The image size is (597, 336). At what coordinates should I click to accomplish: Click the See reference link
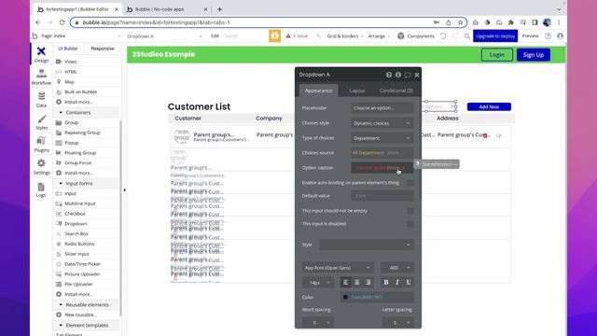click(437, 164)
